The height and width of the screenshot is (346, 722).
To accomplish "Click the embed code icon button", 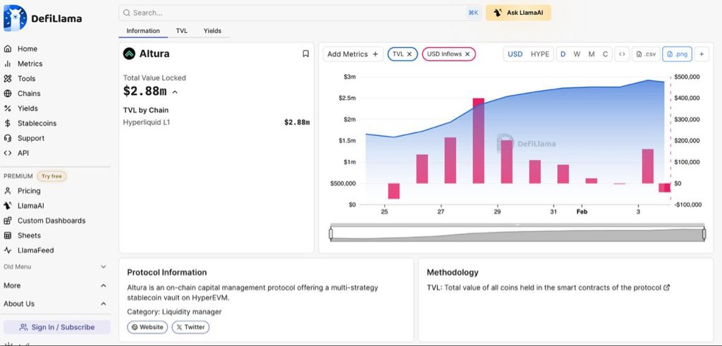I will [622, 54].
